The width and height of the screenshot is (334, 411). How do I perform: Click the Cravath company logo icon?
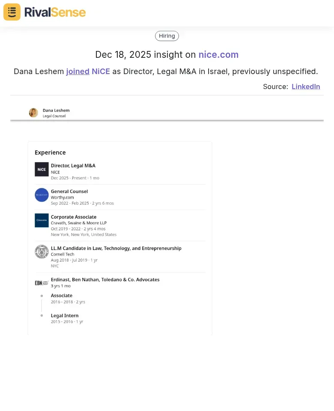coord(42,220)
